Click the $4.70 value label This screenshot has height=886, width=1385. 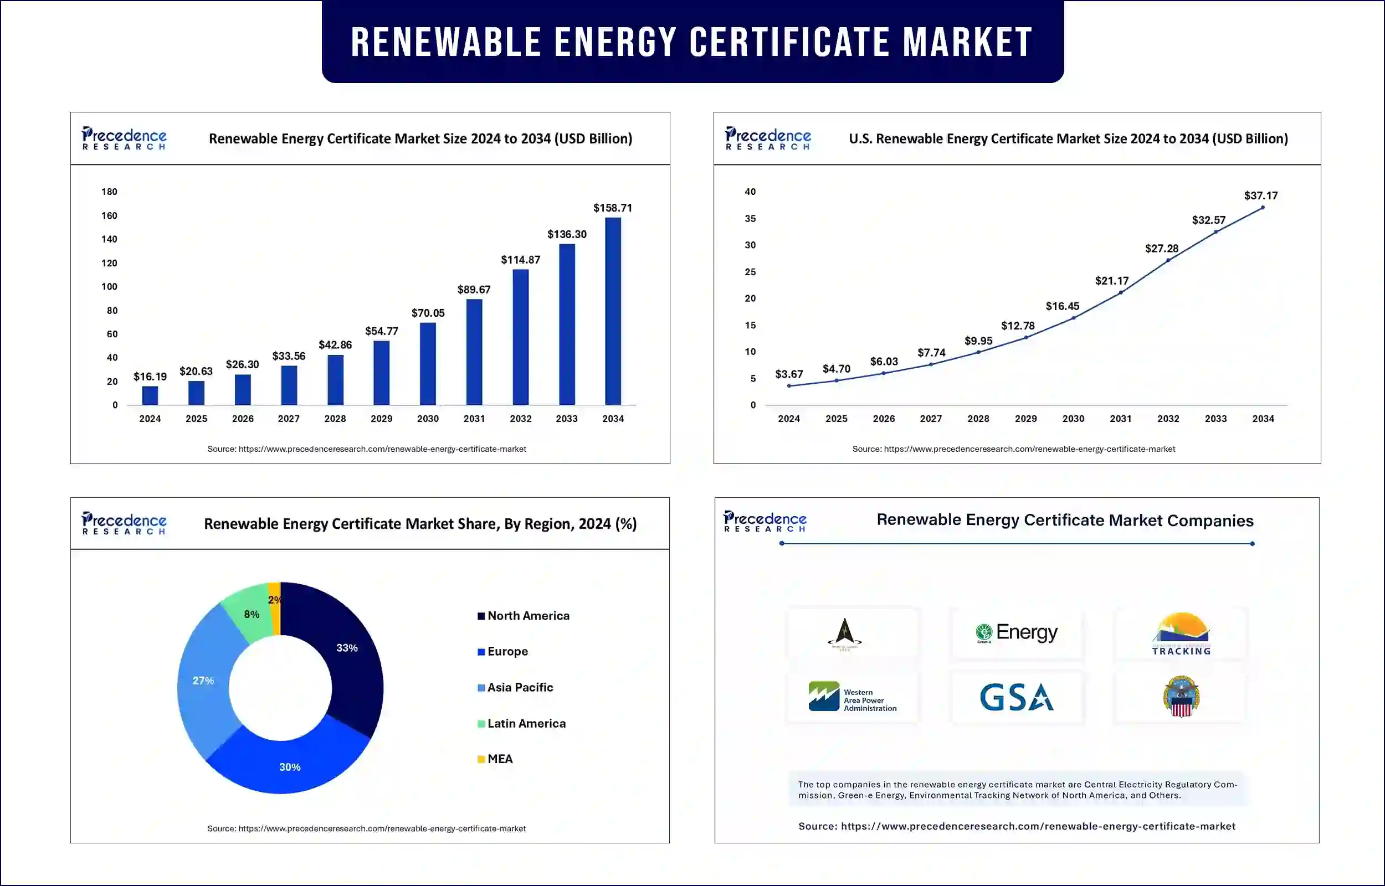836,369
